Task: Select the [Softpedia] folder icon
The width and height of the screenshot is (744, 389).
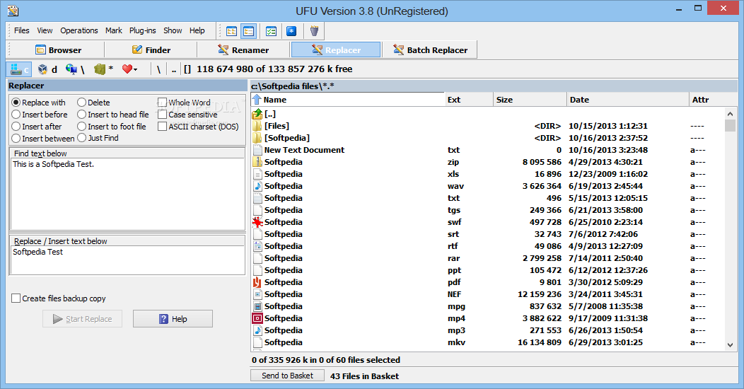Action: pos(257,138)
